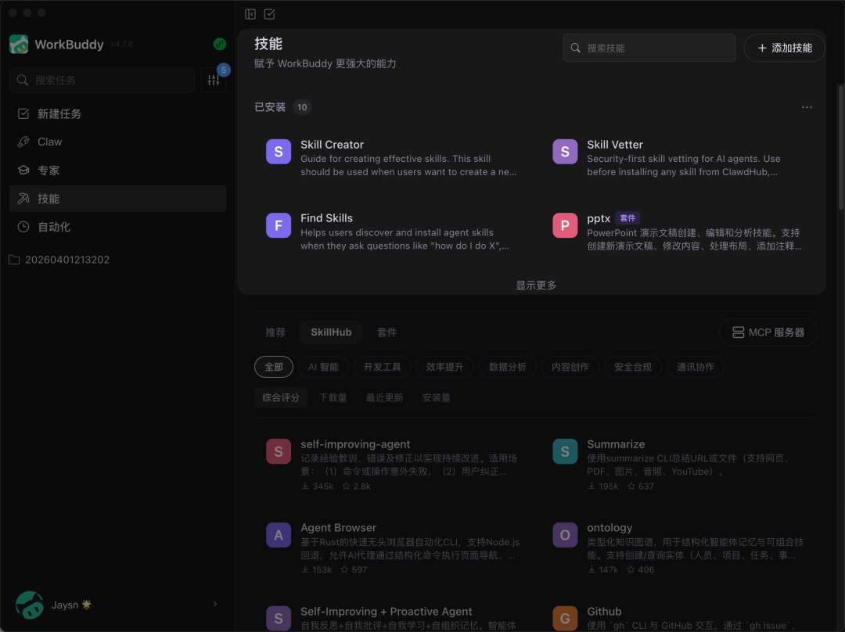The image size is (845, 632).
Task: Toggle the sidebar collapse icon at top
Action: coord(250,14)
